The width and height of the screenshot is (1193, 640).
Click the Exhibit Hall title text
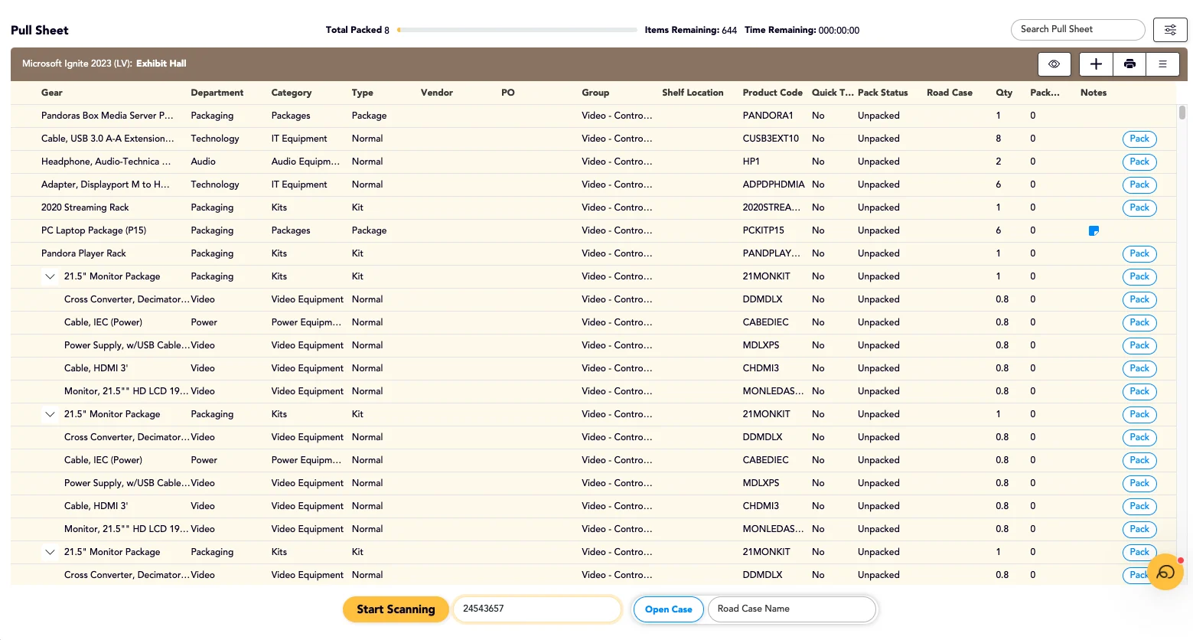(161, 64)
